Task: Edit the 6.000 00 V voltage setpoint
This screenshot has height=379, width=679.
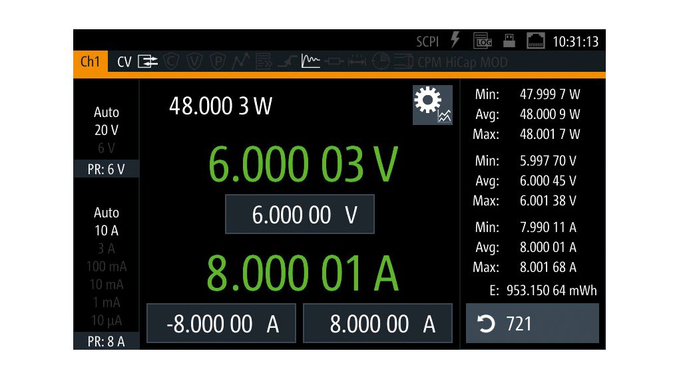Action: pyautogui.click(x=300, y=215)
